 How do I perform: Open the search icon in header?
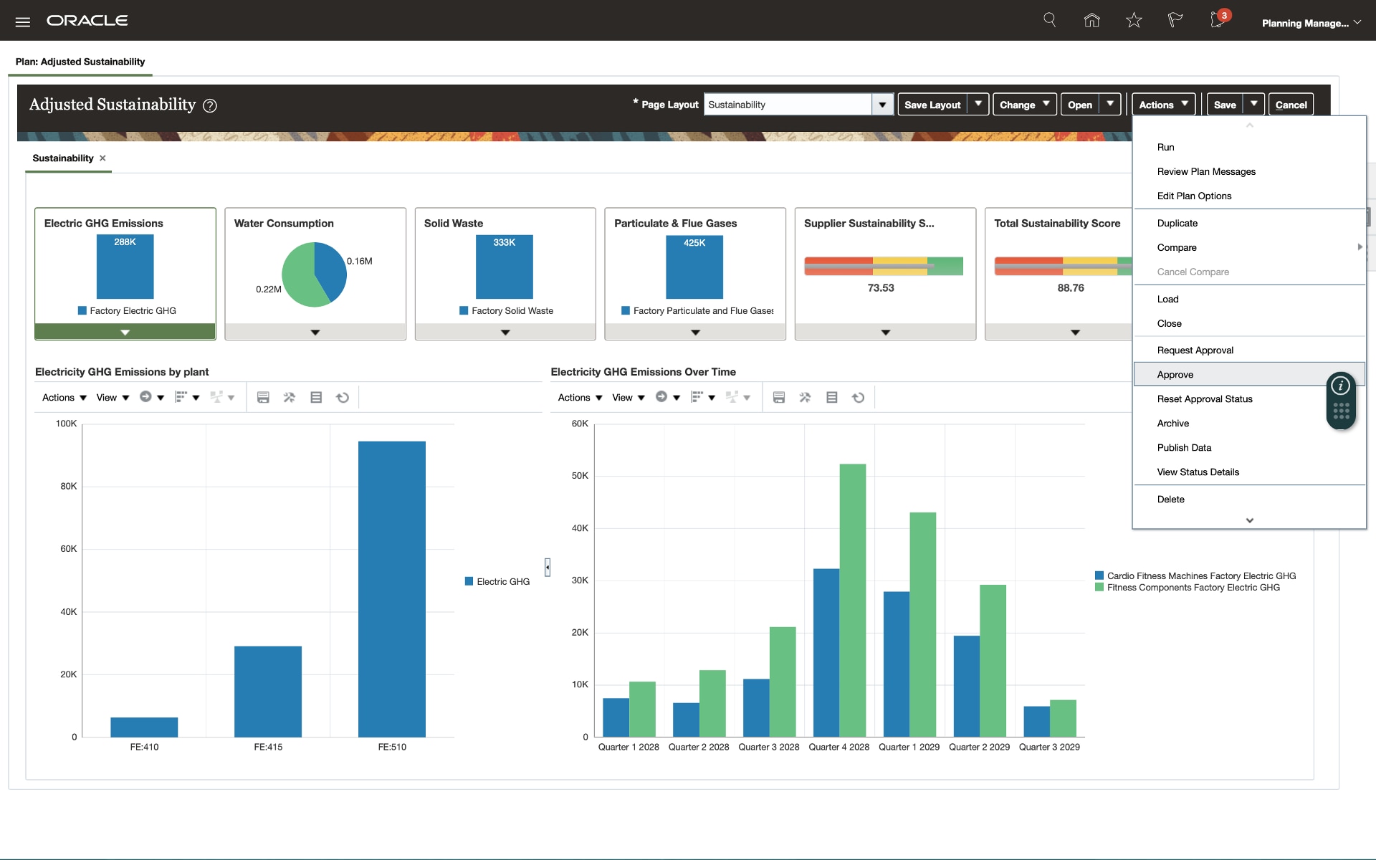(1049, 20)
